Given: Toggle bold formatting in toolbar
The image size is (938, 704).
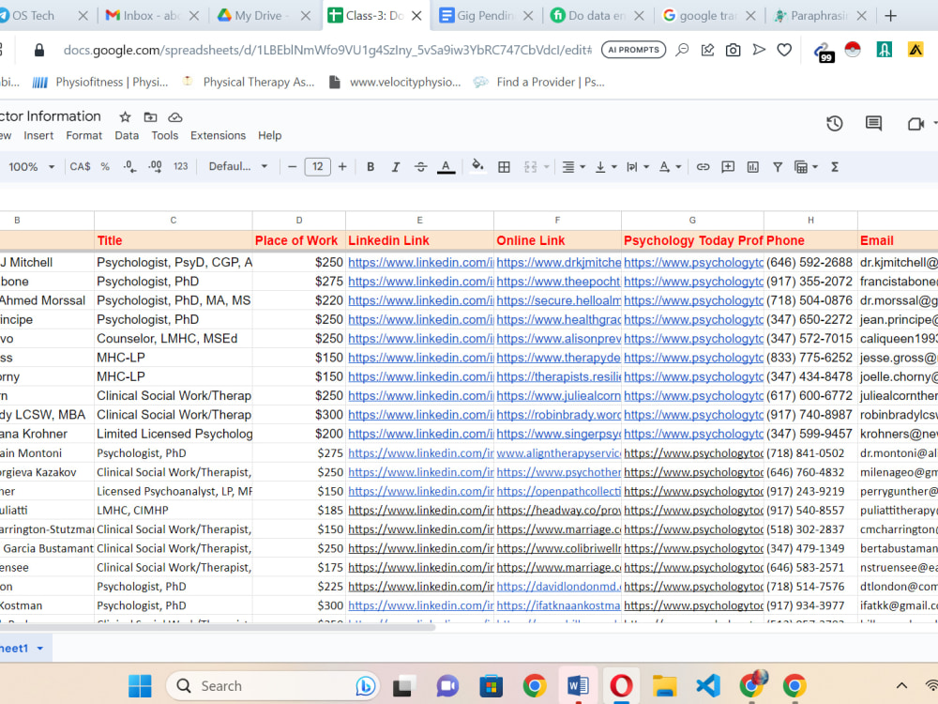Looking at the screenshot, I should click(x=371, y=167).
